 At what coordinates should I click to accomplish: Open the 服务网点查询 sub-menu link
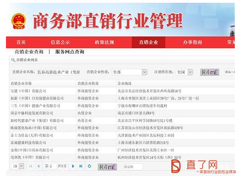pyautogui.click(x=70, y=52)
